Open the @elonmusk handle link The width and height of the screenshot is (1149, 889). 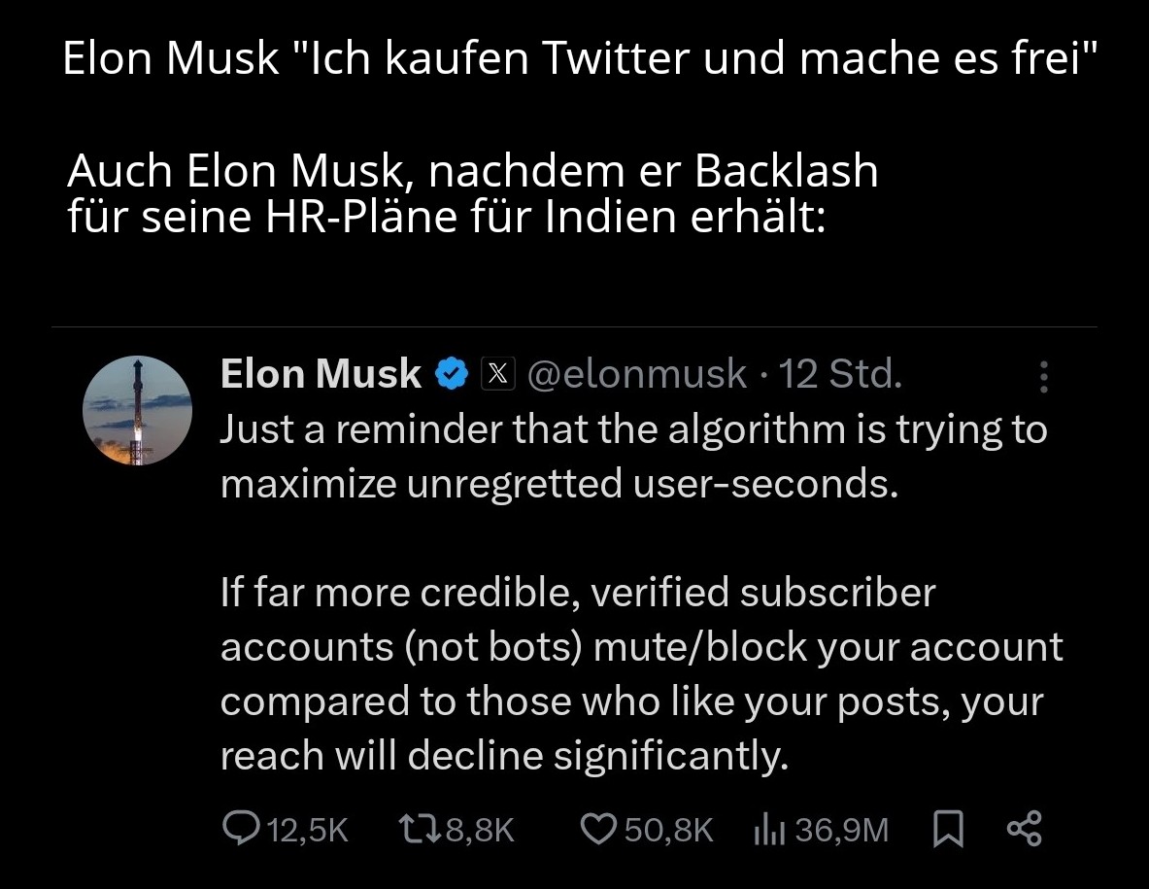click(x=636, y=374)
